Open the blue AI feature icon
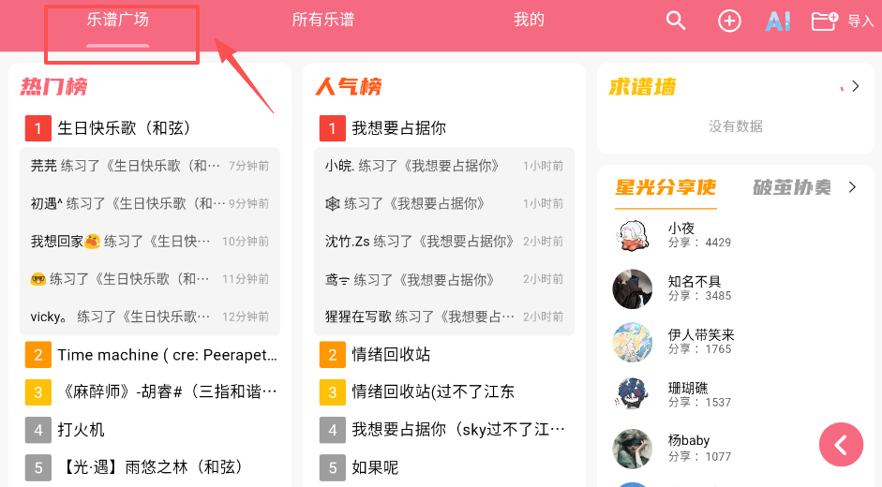882x487 pixels. click(x=778, y=21)
